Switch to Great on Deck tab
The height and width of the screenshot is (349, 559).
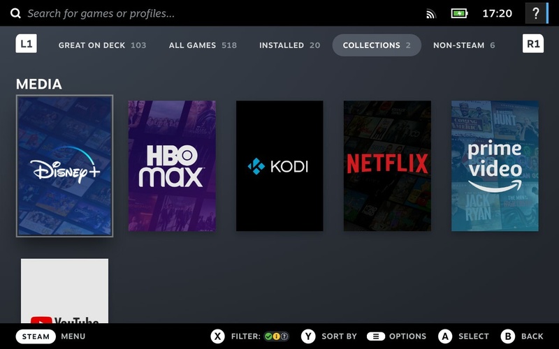[x=102, y=45]
